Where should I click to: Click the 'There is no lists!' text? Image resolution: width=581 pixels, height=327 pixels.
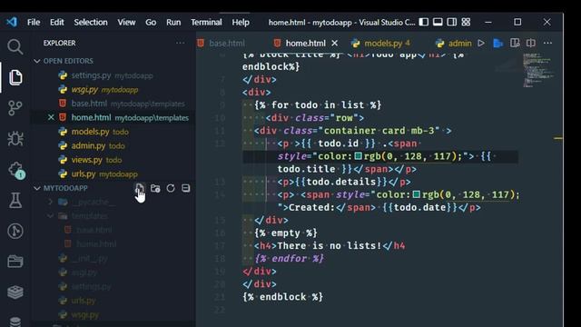[330, 246]
